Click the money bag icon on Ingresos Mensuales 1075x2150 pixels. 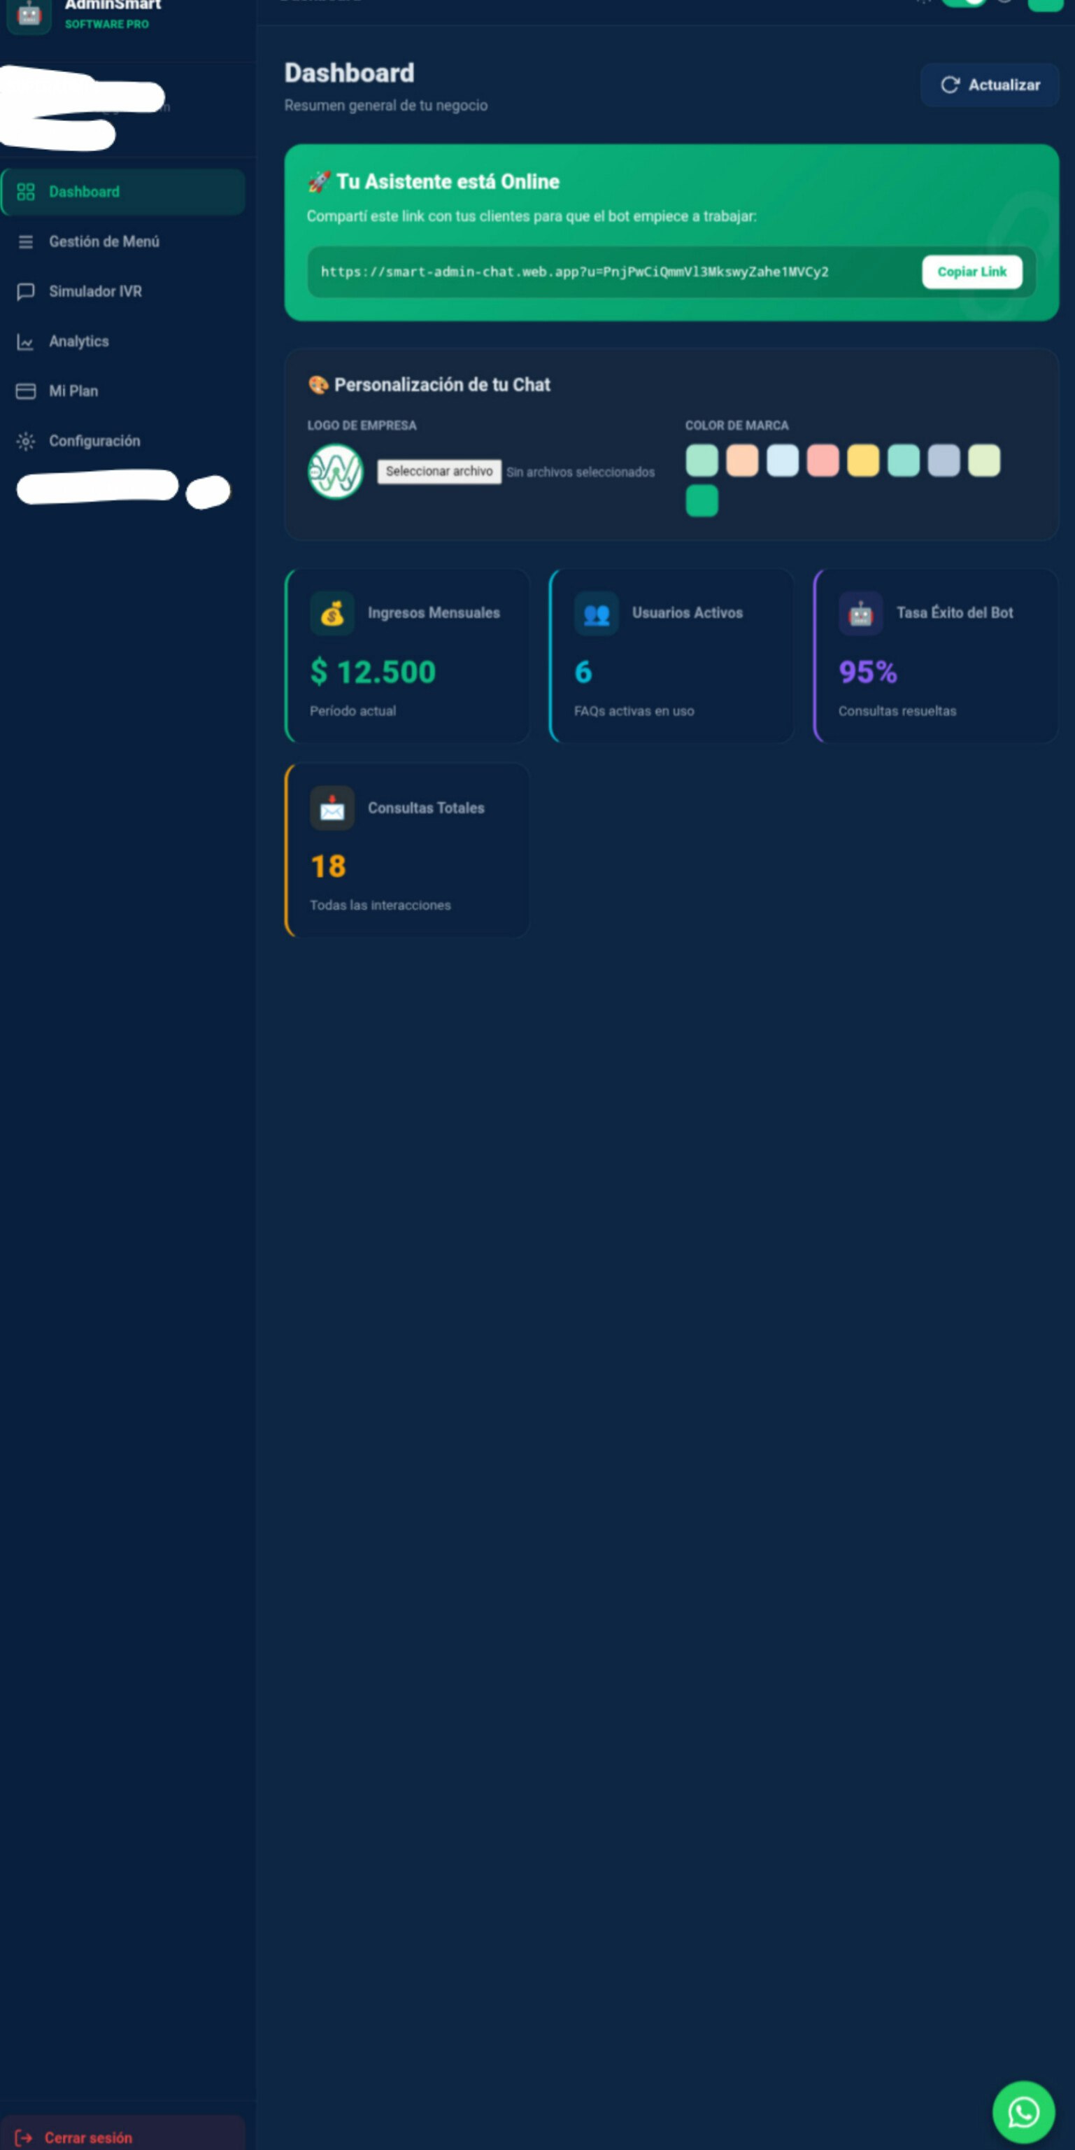[x=332, y=614]
